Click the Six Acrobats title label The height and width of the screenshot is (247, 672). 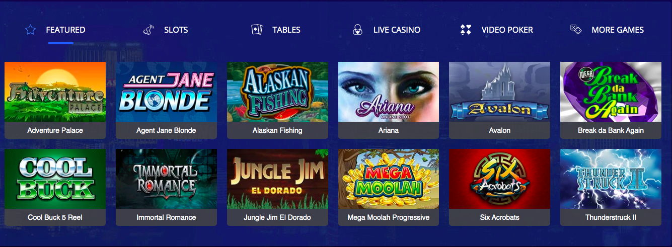click(x=499, y=217)
